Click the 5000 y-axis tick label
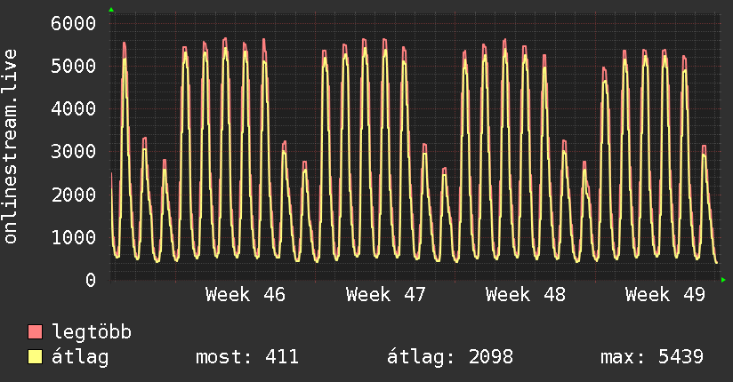Viewport: 733px width, 382px height. coord(74,66)
